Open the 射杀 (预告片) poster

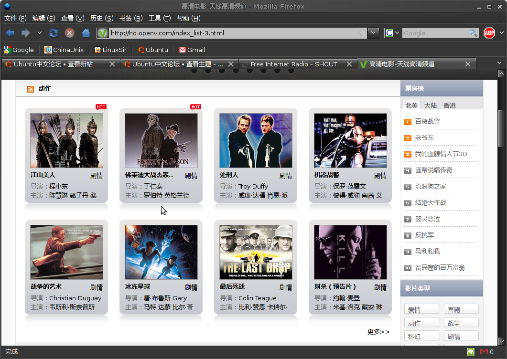[x=350, y=252]
